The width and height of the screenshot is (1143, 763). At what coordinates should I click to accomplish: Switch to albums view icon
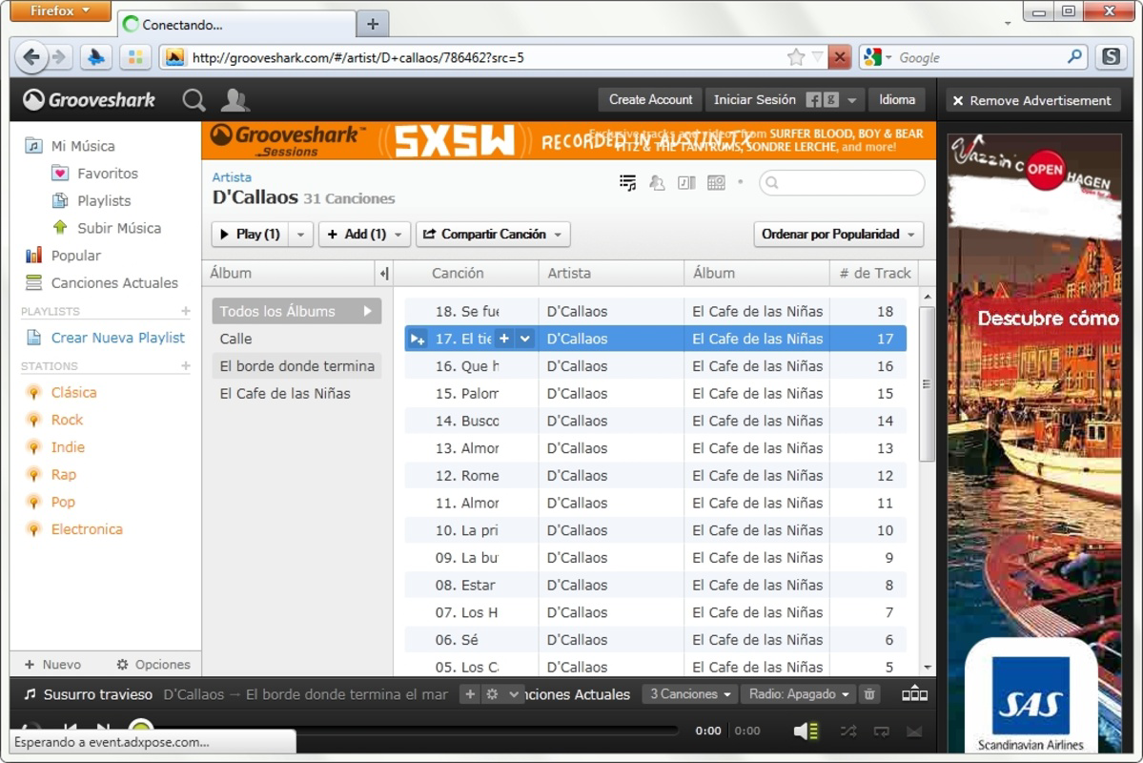(x=686, y=182)
